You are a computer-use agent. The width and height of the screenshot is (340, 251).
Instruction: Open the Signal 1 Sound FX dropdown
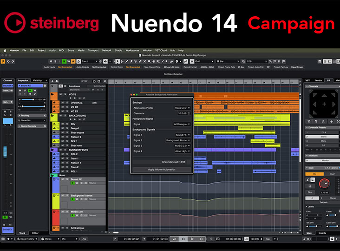tap(182, 135)
